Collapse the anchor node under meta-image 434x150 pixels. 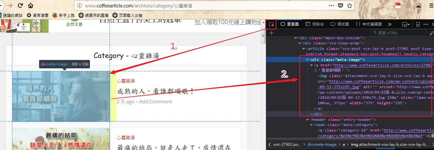click(311, 65)
